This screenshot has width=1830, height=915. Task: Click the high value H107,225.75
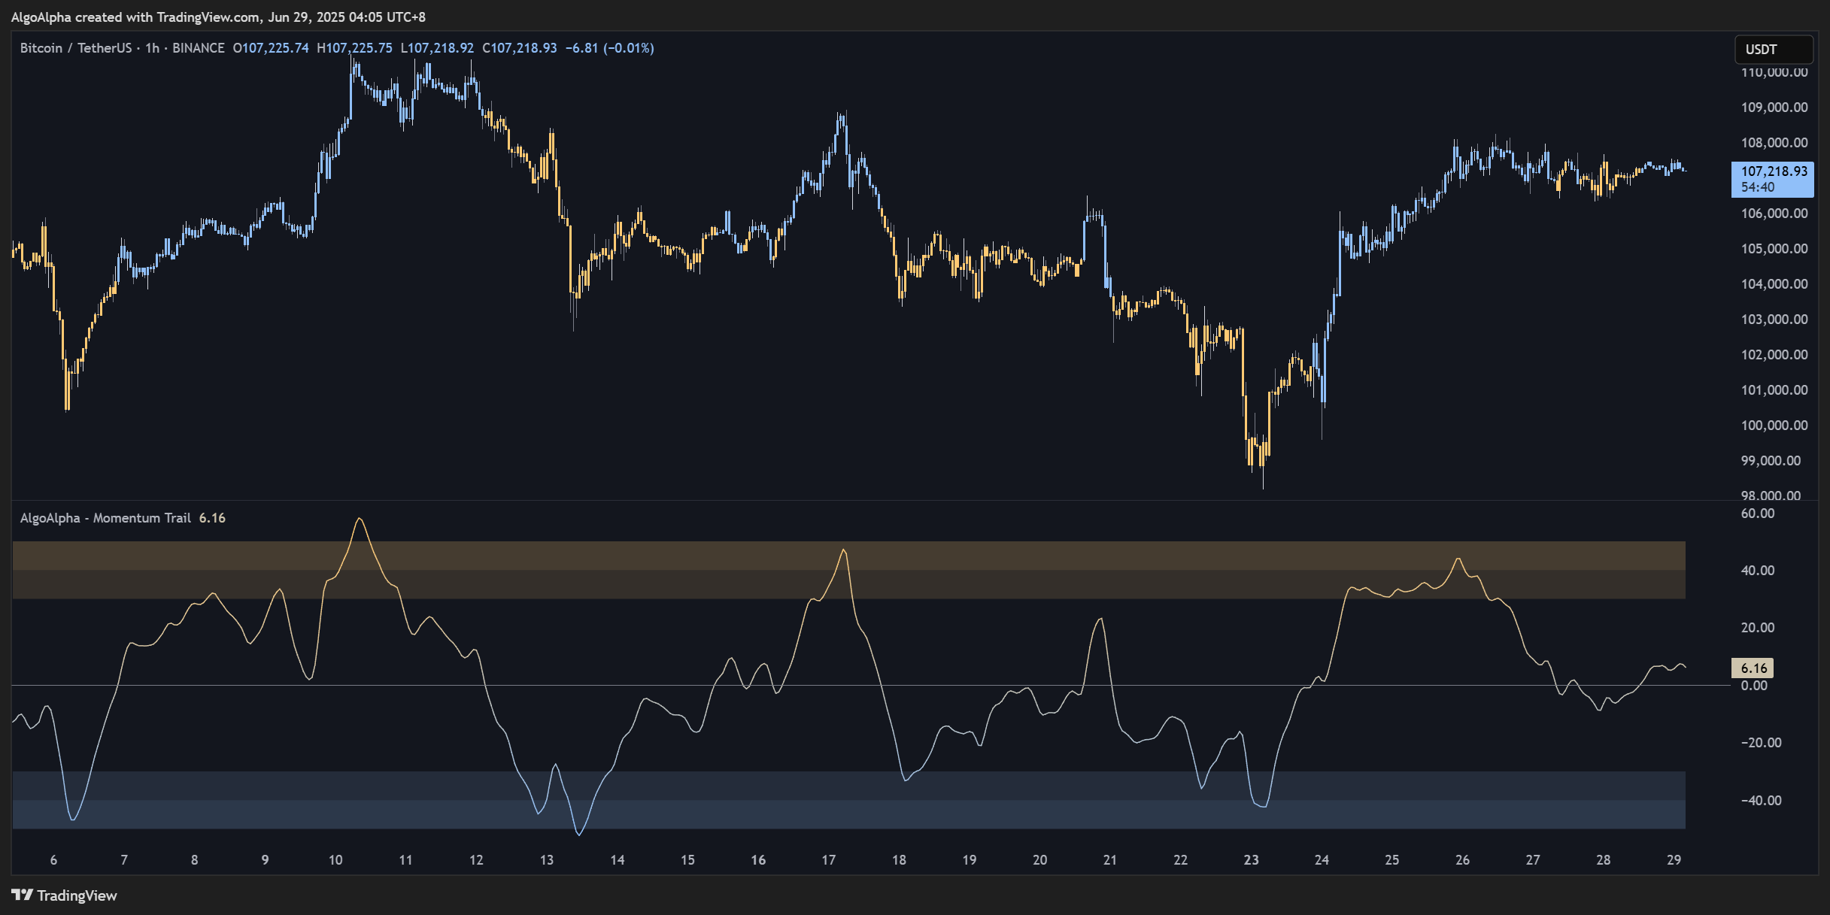tap(354, 48)
